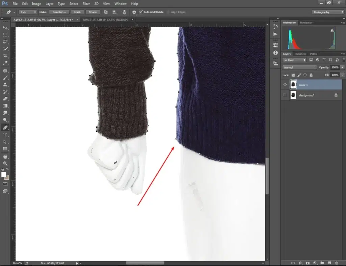Click the Selection... button
The height and width of the screenshot is (266, 346).
click(x=59, y=12)
